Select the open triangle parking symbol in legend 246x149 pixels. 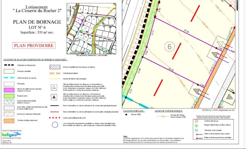click(x=54, y=87)
